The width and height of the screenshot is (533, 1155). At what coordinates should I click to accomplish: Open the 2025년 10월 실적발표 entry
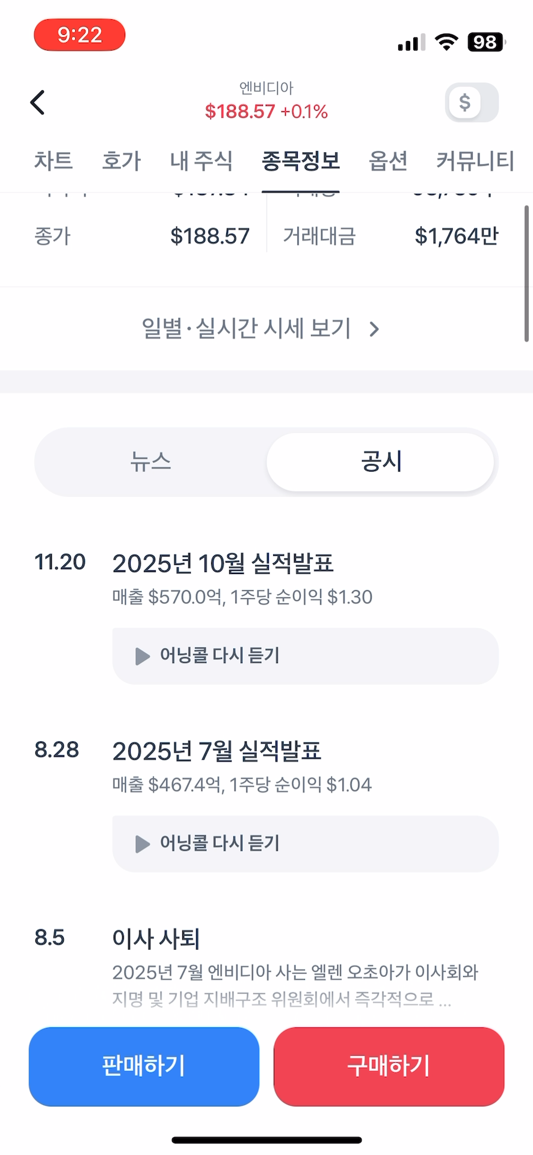[x=223, y=563]
